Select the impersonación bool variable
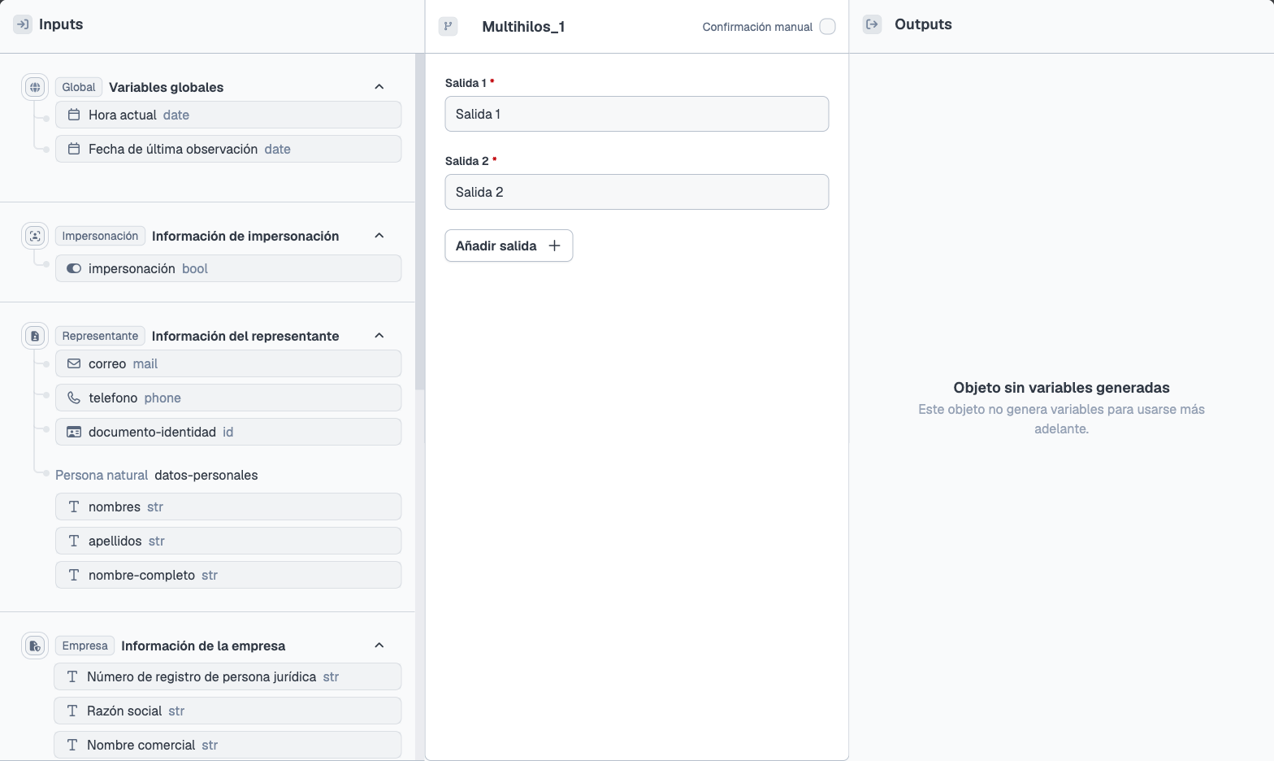Image resolution: width=1274 pixels, height=761 pixels. [228, 268]
